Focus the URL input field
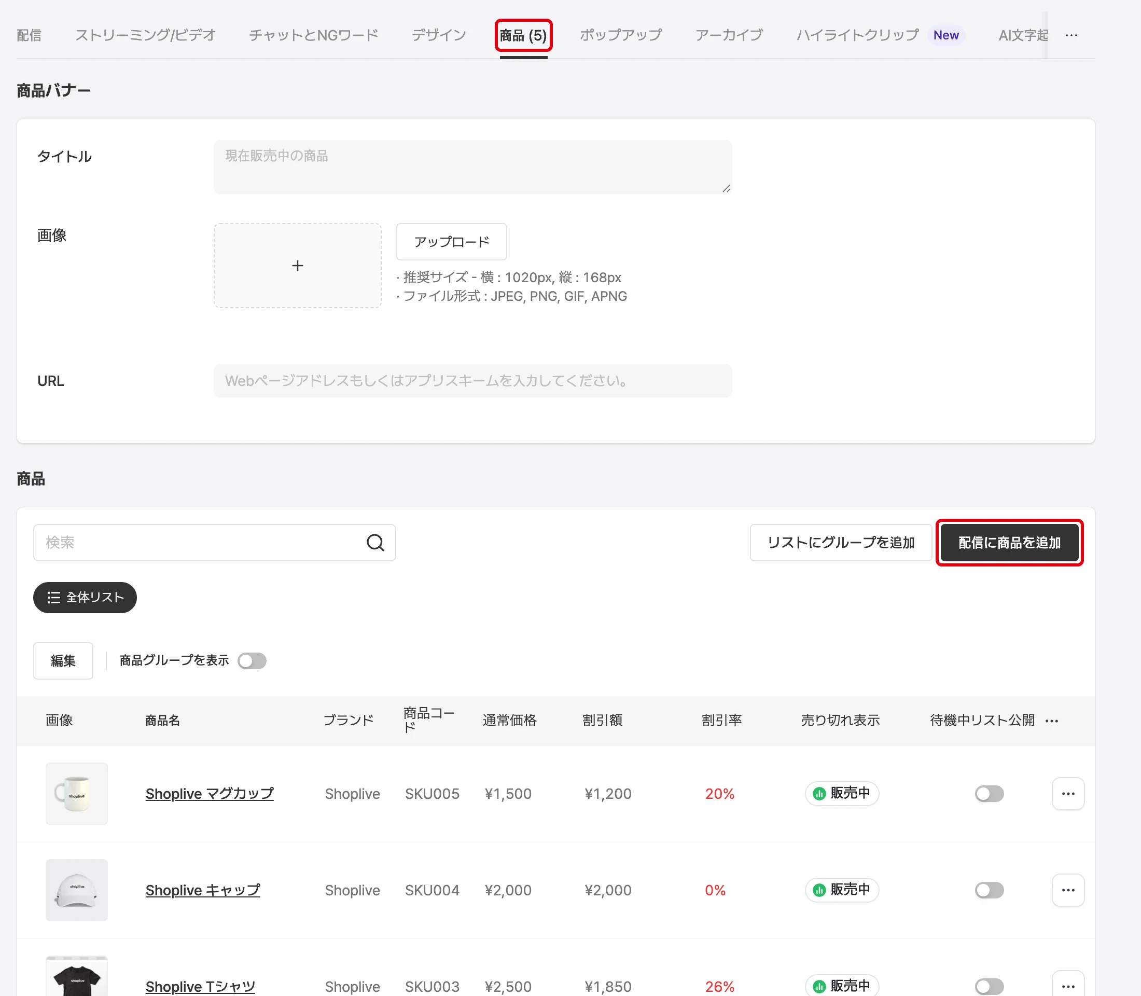Viewport: 1141px width, 996px height. coord(472,381)
